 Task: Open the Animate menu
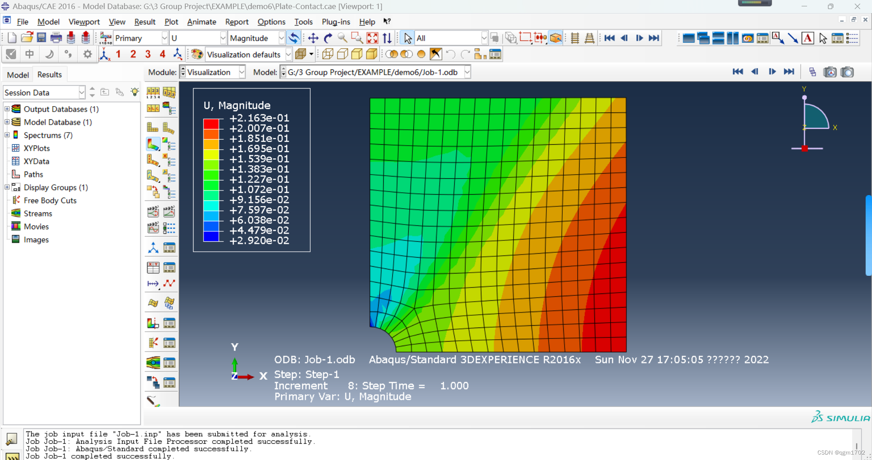pyautogui.click(x=202, y=22)
